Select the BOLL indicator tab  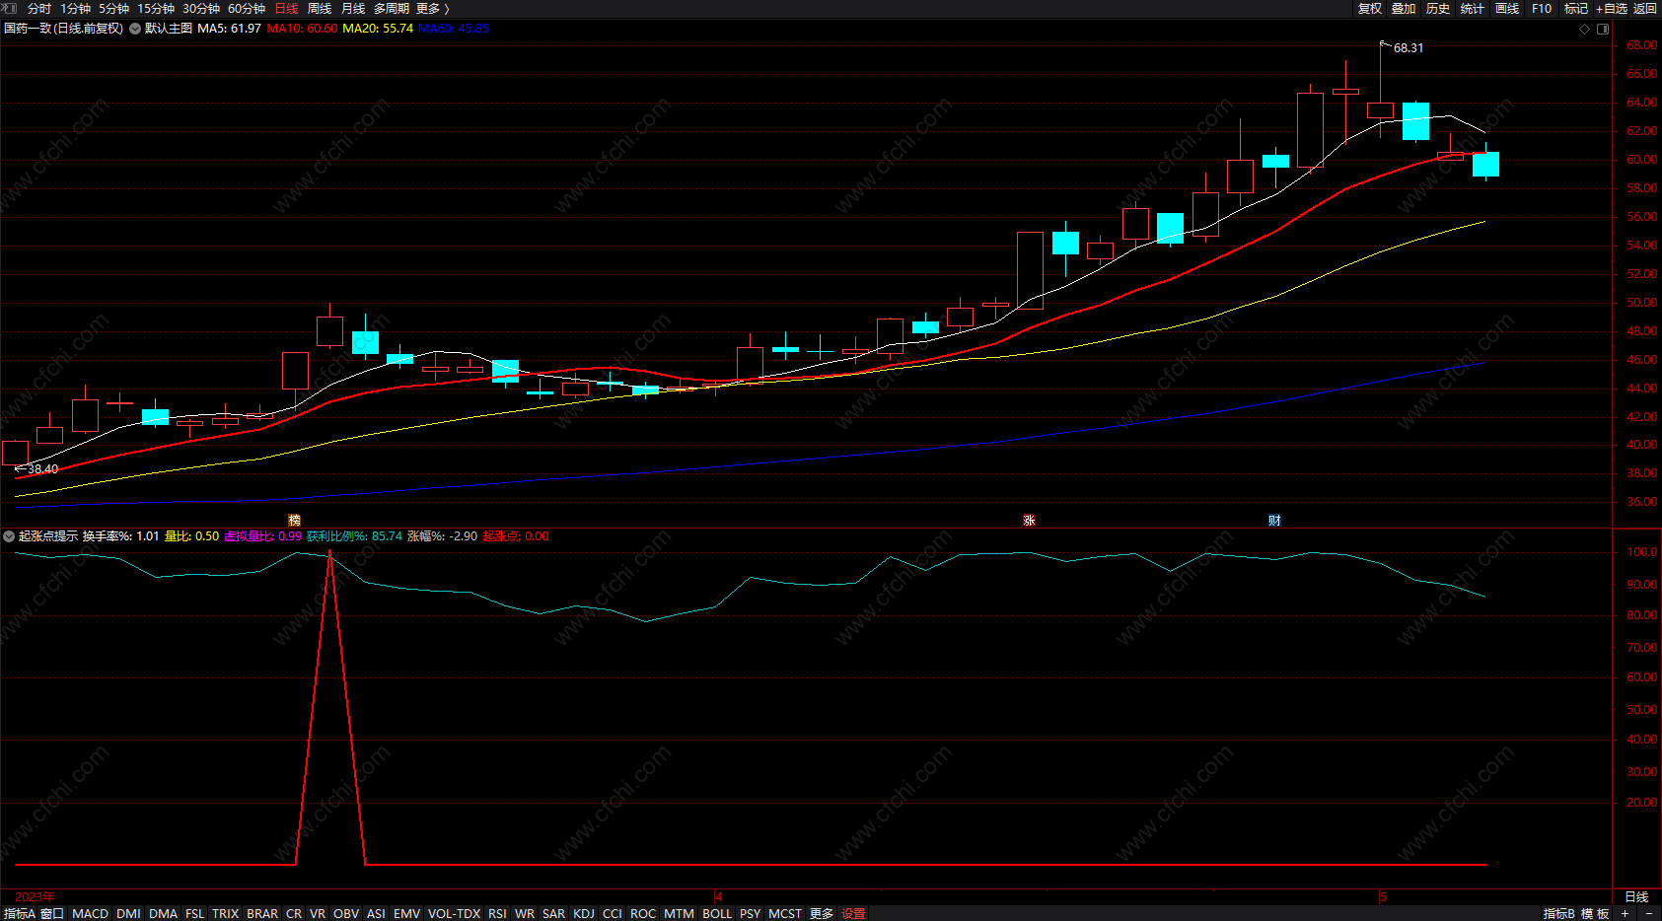pyautogui.click(x=717, y=913)
